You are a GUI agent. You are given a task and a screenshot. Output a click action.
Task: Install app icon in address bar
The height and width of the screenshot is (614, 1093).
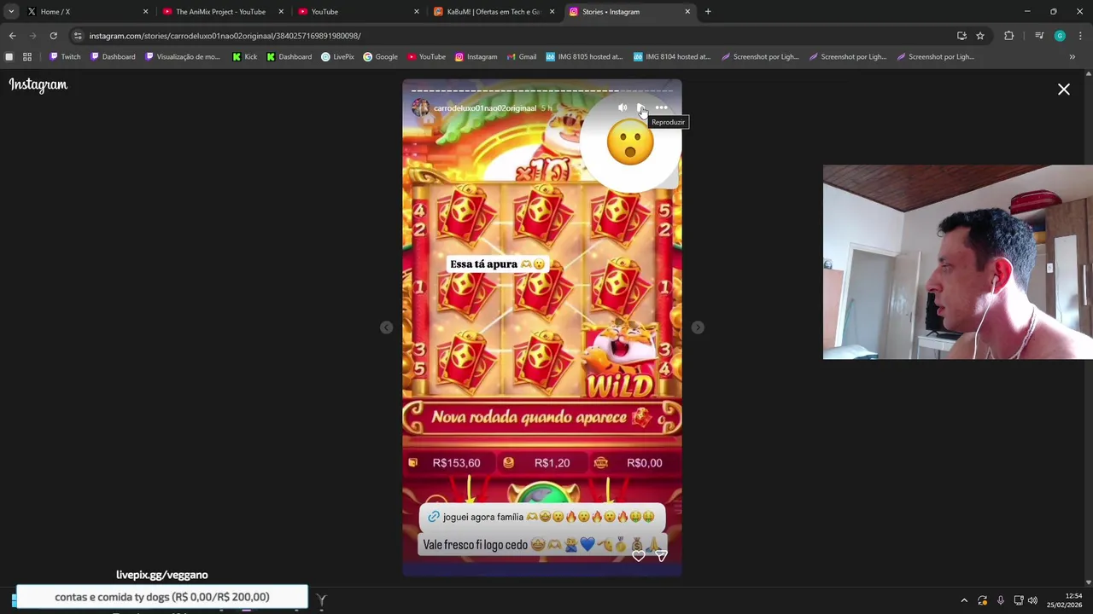[x=961, y=36]
